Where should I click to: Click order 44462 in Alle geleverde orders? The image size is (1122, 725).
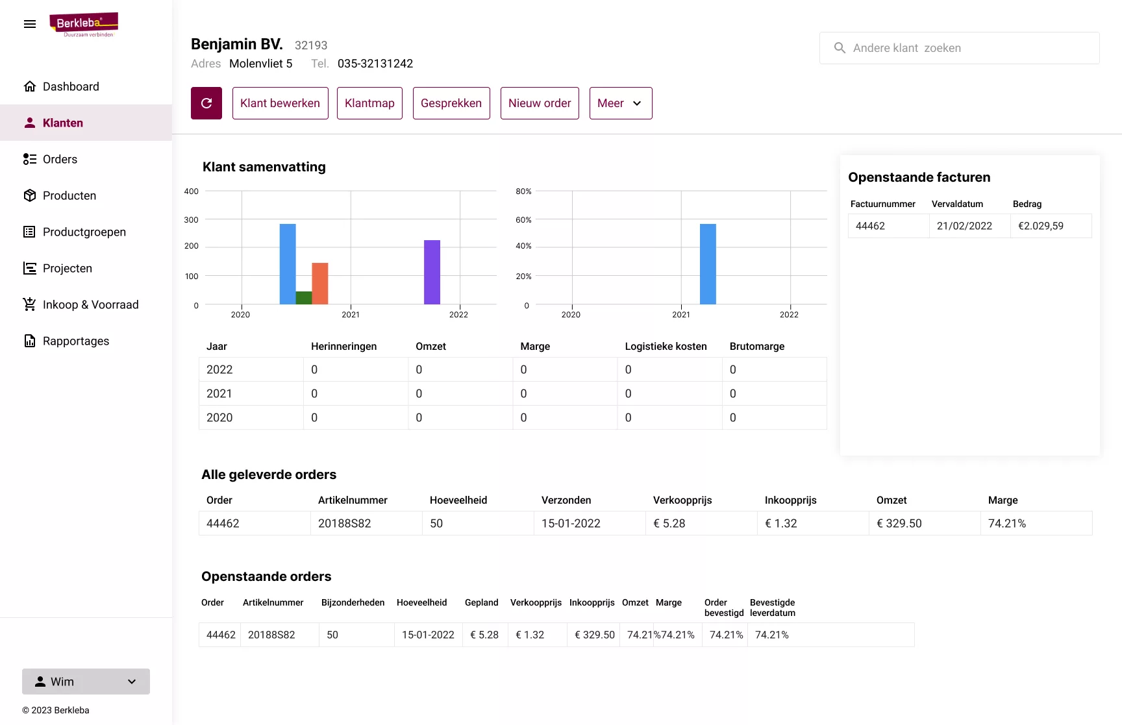pyautogui.click(x=223, y=523)
